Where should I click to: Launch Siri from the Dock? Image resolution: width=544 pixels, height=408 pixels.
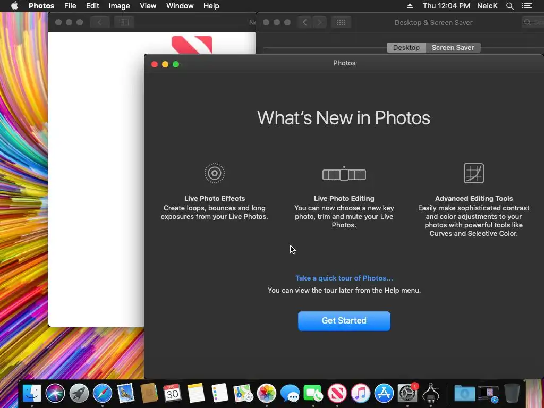[55, 393]
